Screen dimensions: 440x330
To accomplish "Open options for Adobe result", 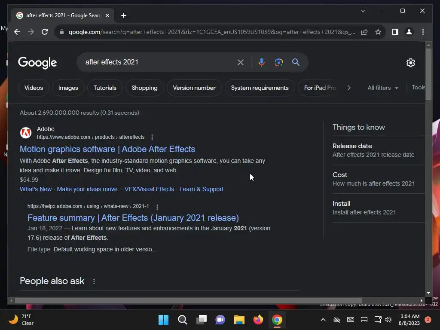I will [152, 137].
